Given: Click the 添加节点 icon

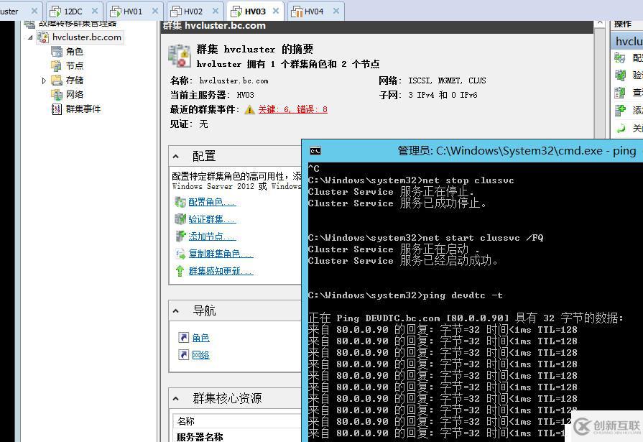Looking at the screenshot, I should (x=180, y=236).
